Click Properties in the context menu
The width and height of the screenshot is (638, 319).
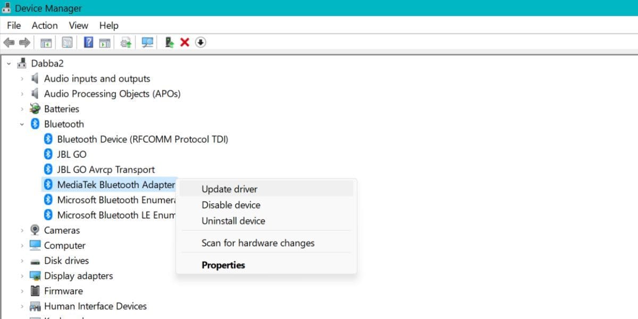223,265
